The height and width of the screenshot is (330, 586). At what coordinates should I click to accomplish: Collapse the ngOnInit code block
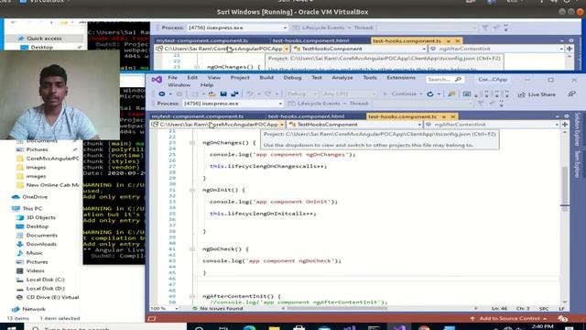pyautogui.click(x=192, y=190)
